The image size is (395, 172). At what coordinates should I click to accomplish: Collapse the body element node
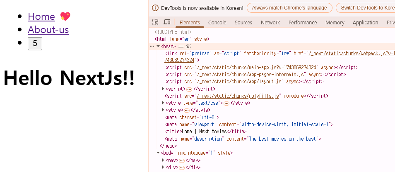pyautogui.click(x=158, y=153)
